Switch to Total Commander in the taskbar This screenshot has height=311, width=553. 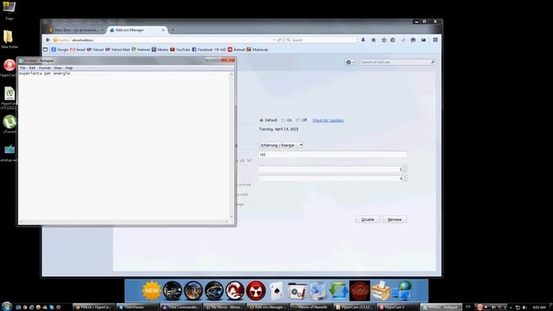tap(181, 308)
